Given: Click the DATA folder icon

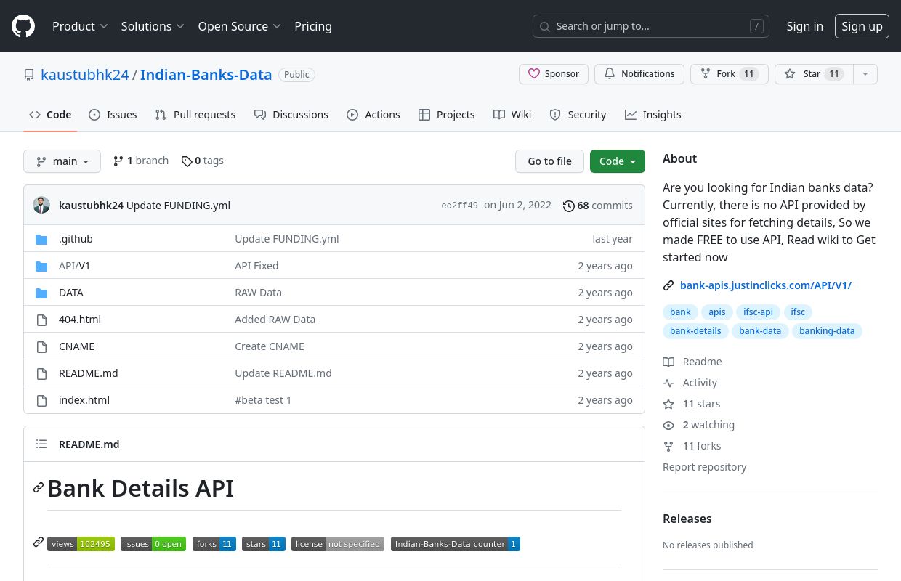Looking at the screenshot, I should [41, 293].
